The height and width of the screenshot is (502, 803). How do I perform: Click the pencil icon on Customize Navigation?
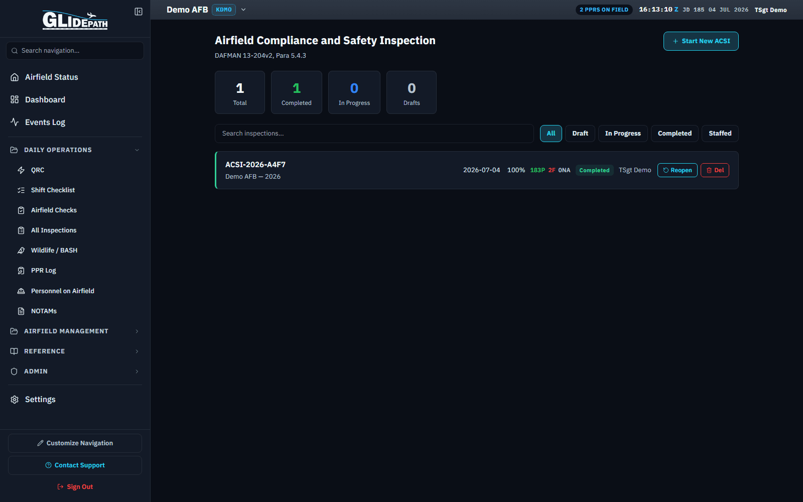(40, 443)
